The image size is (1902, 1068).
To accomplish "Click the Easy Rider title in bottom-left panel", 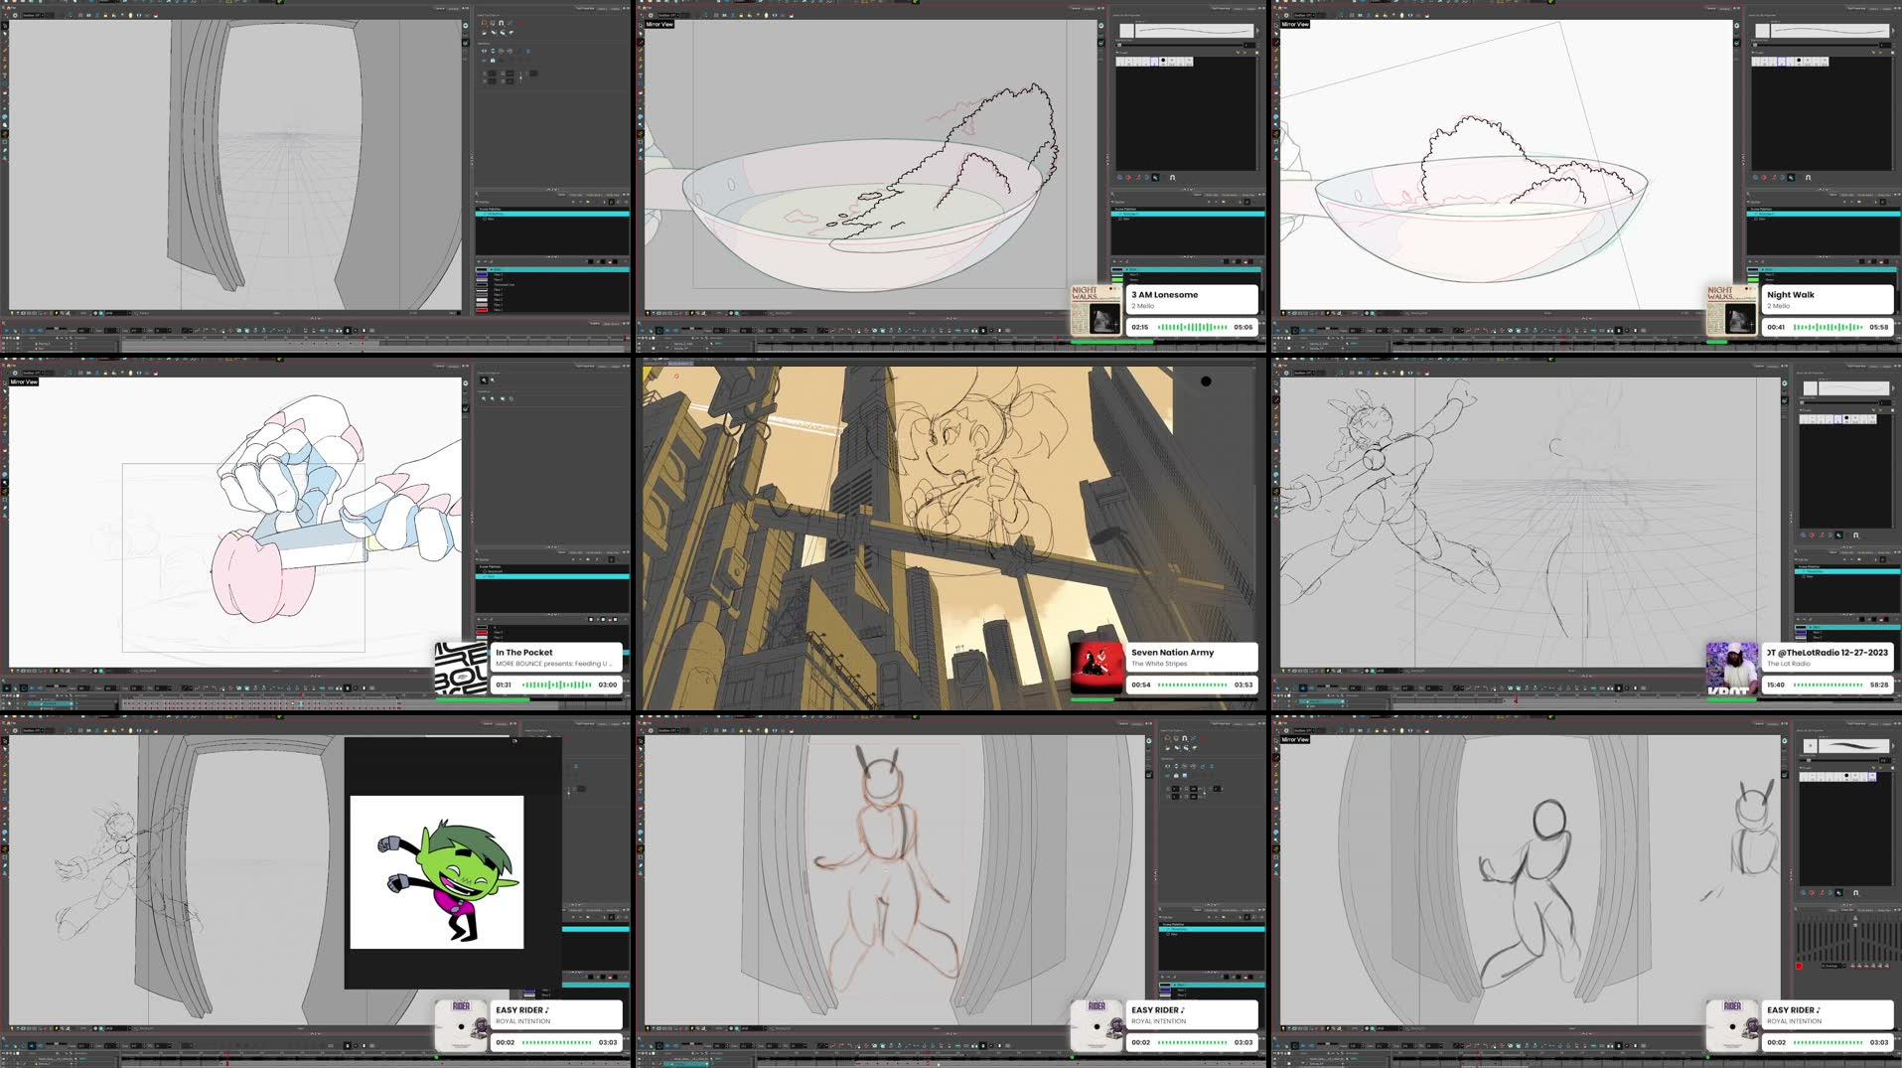I will pos(521,1010).
